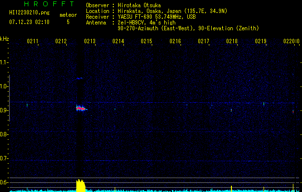
Task: Click the 1.1 kHz frequency label
Action: [x=4, y=62]
